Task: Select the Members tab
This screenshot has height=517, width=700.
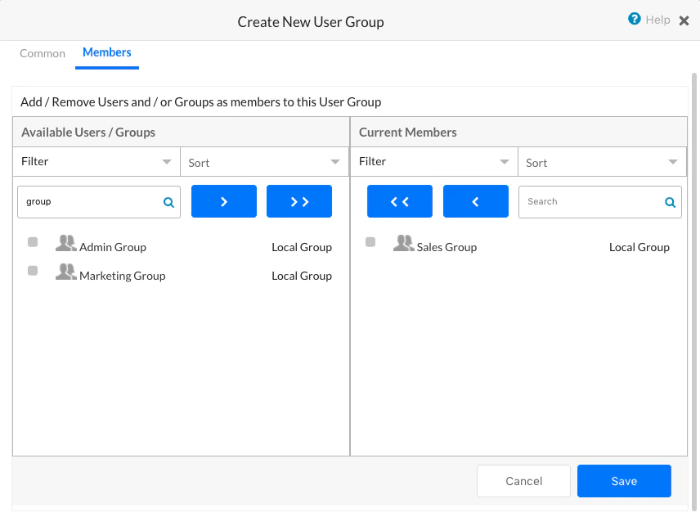Action: point(106,52)
